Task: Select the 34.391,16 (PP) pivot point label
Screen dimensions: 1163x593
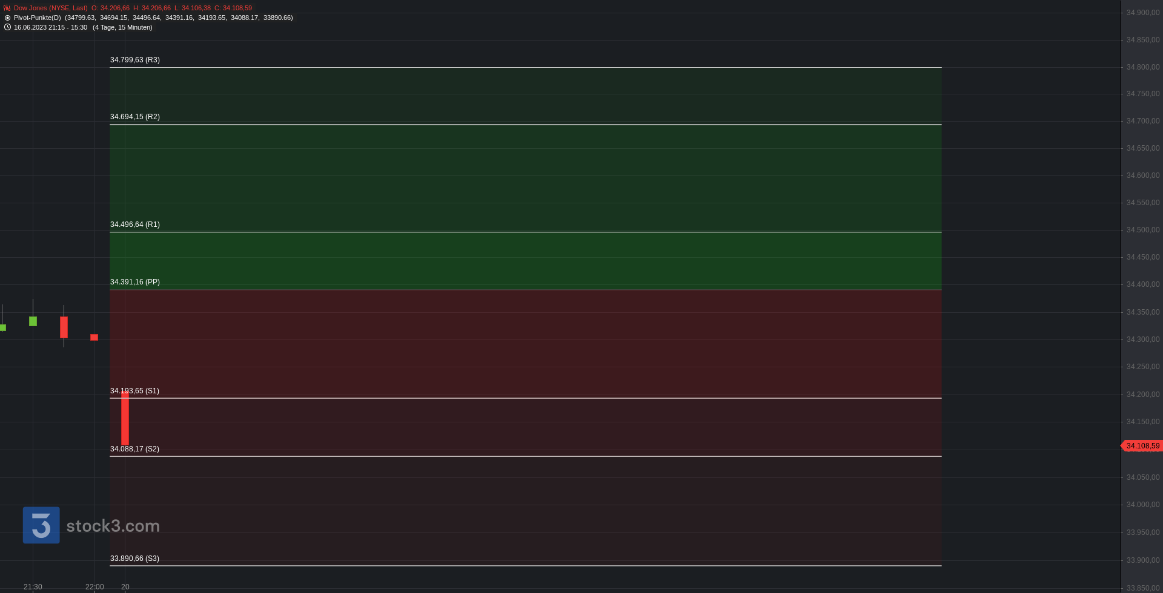Action: (x=134, y=282)
